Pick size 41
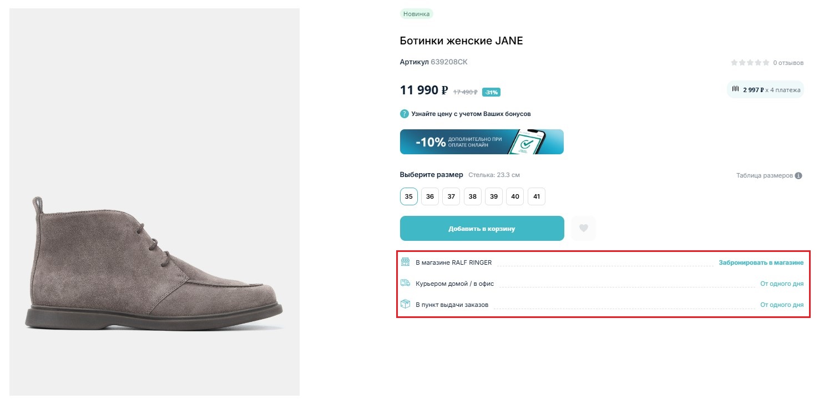 (x=537, y=196)
